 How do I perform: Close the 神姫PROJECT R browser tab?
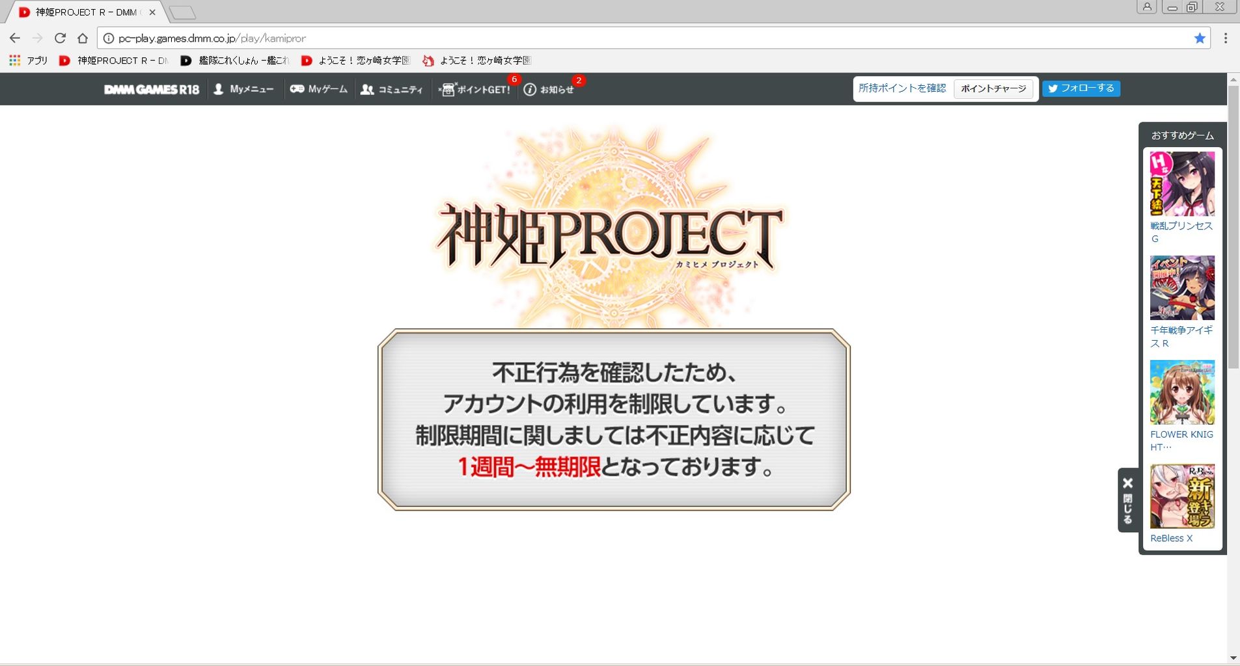click(152, 12)
